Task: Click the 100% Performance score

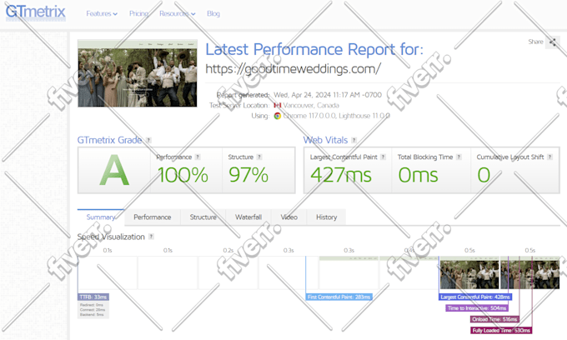Action: tap(183, 175)
